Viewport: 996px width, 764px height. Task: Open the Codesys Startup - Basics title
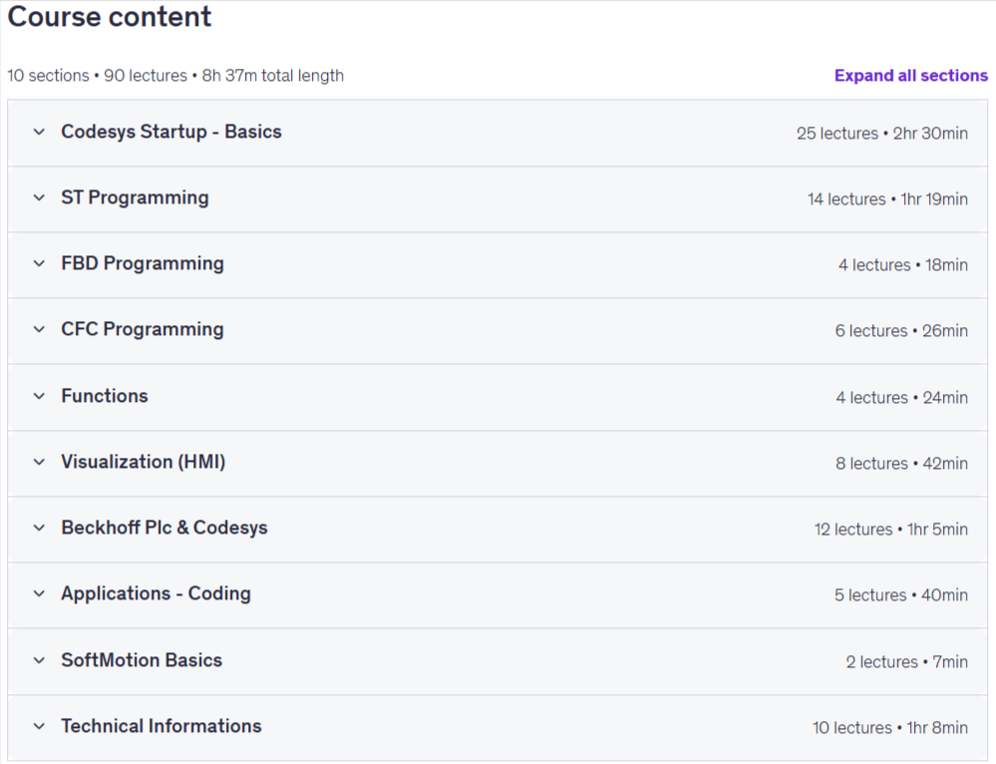[x=171, y=132]
